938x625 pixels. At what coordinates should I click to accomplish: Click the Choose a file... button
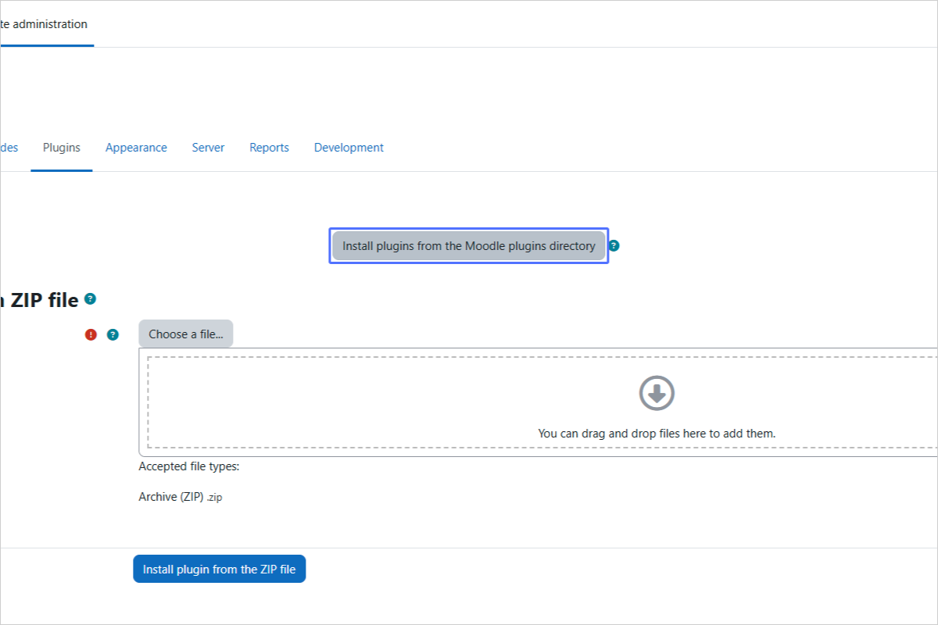pyautogui.click(x=186, y=334)
